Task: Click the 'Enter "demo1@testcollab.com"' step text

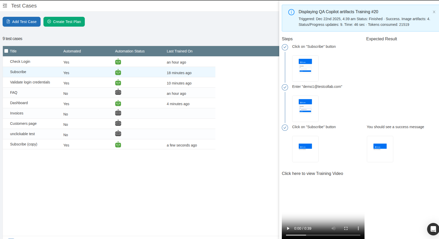Action: (317, 87)
